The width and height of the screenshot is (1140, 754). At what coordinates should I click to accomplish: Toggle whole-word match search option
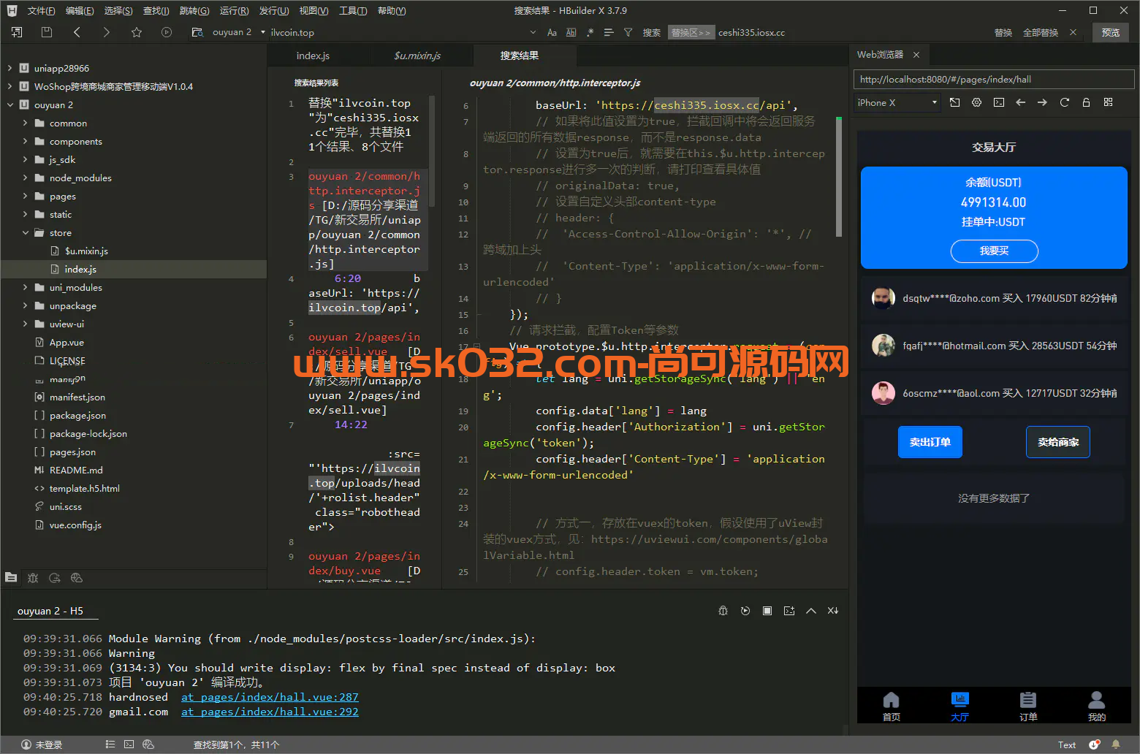[571, 32]
